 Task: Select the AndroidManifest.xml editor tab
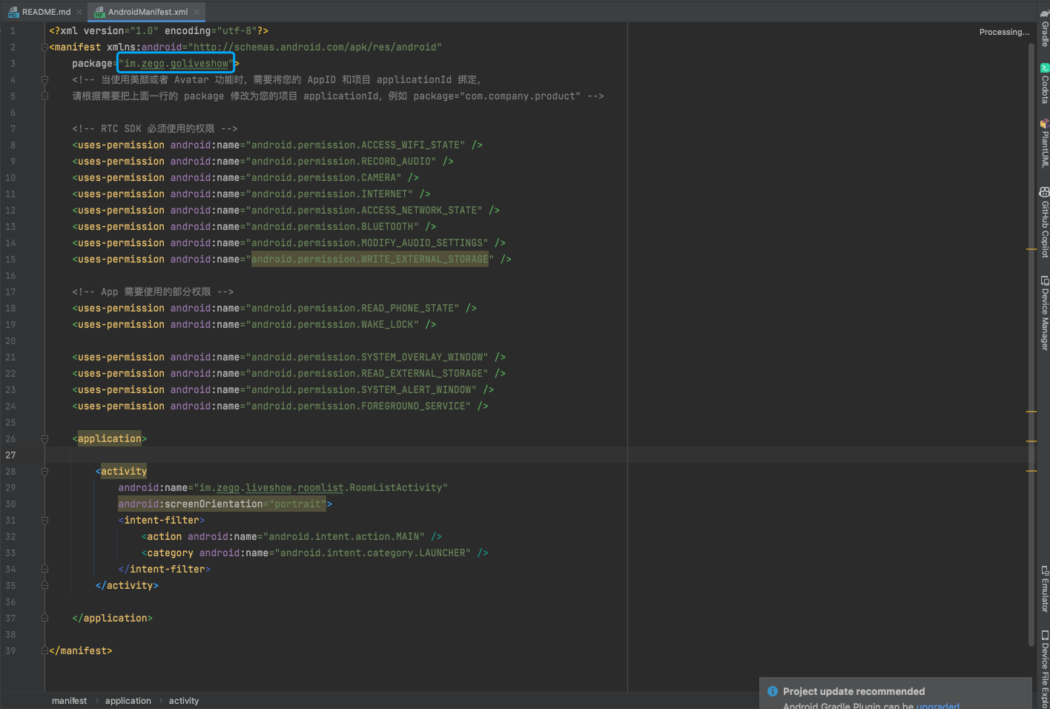[x=147, y=12]
